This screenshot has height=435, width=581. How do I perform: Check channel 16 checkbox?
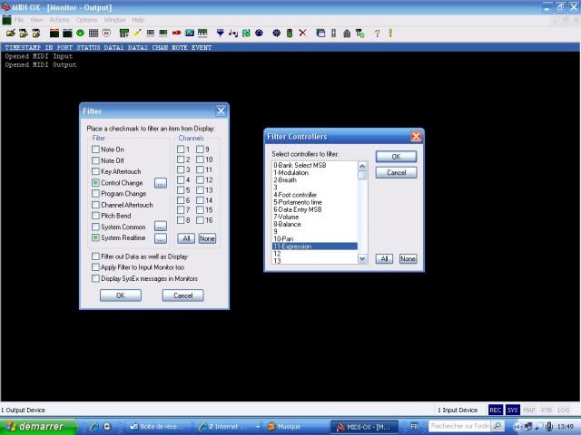click(x=200, y=220)
